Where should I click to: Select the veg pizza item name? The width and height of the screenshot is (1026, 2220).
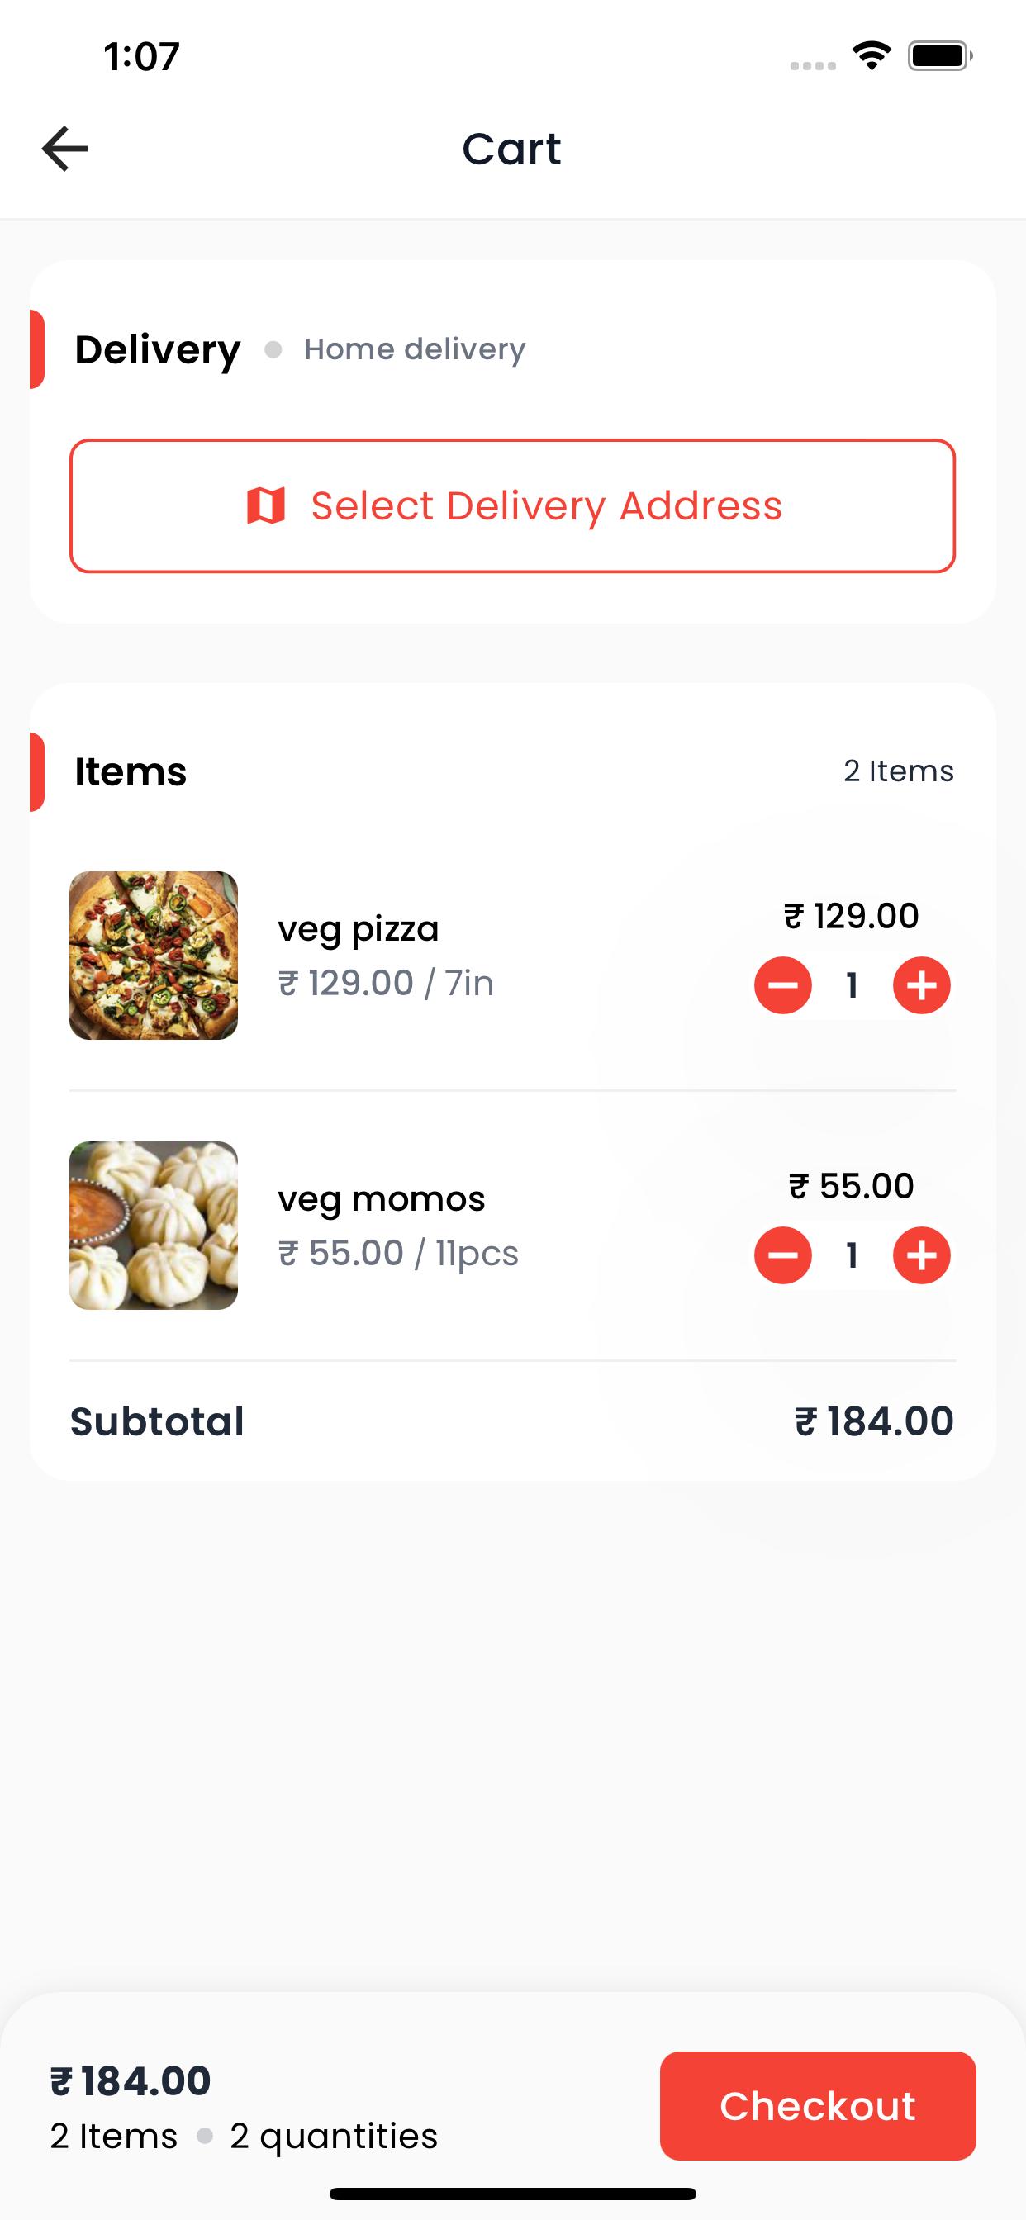(x=359, y=929)
